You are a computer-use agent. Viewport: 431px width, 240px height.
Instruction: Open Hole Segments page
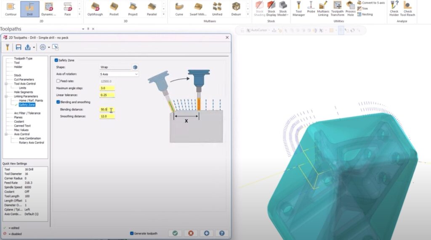click(24, 92)
